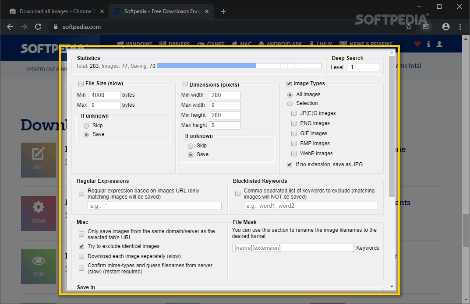Close the Softpedia tab
The image size is (470, 304).
pos(207,11)
